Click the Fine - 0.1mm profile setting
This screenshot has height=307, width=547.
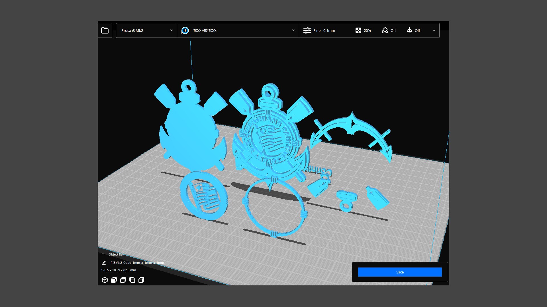pos(319,30)
